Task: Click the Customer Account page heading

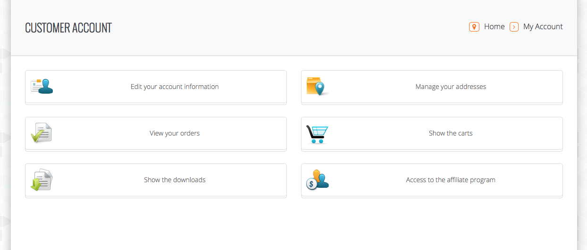Action: pyautogui.click(x=68, y=28)
